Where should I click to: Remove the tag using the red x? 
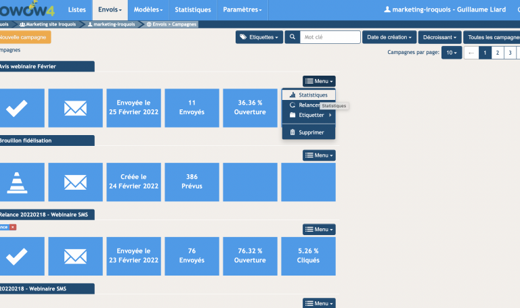[x=13, y=227]
